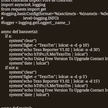Click first system("date | lolcat") line
Image resolution: width=108 pixels, height=108 pixels.
(x=29, y=63)
